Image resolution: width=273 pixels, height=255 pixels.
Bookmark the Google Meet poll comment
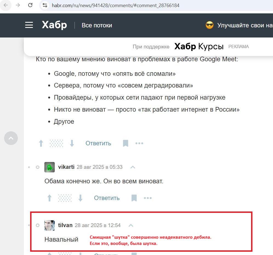tap(125, 143)
